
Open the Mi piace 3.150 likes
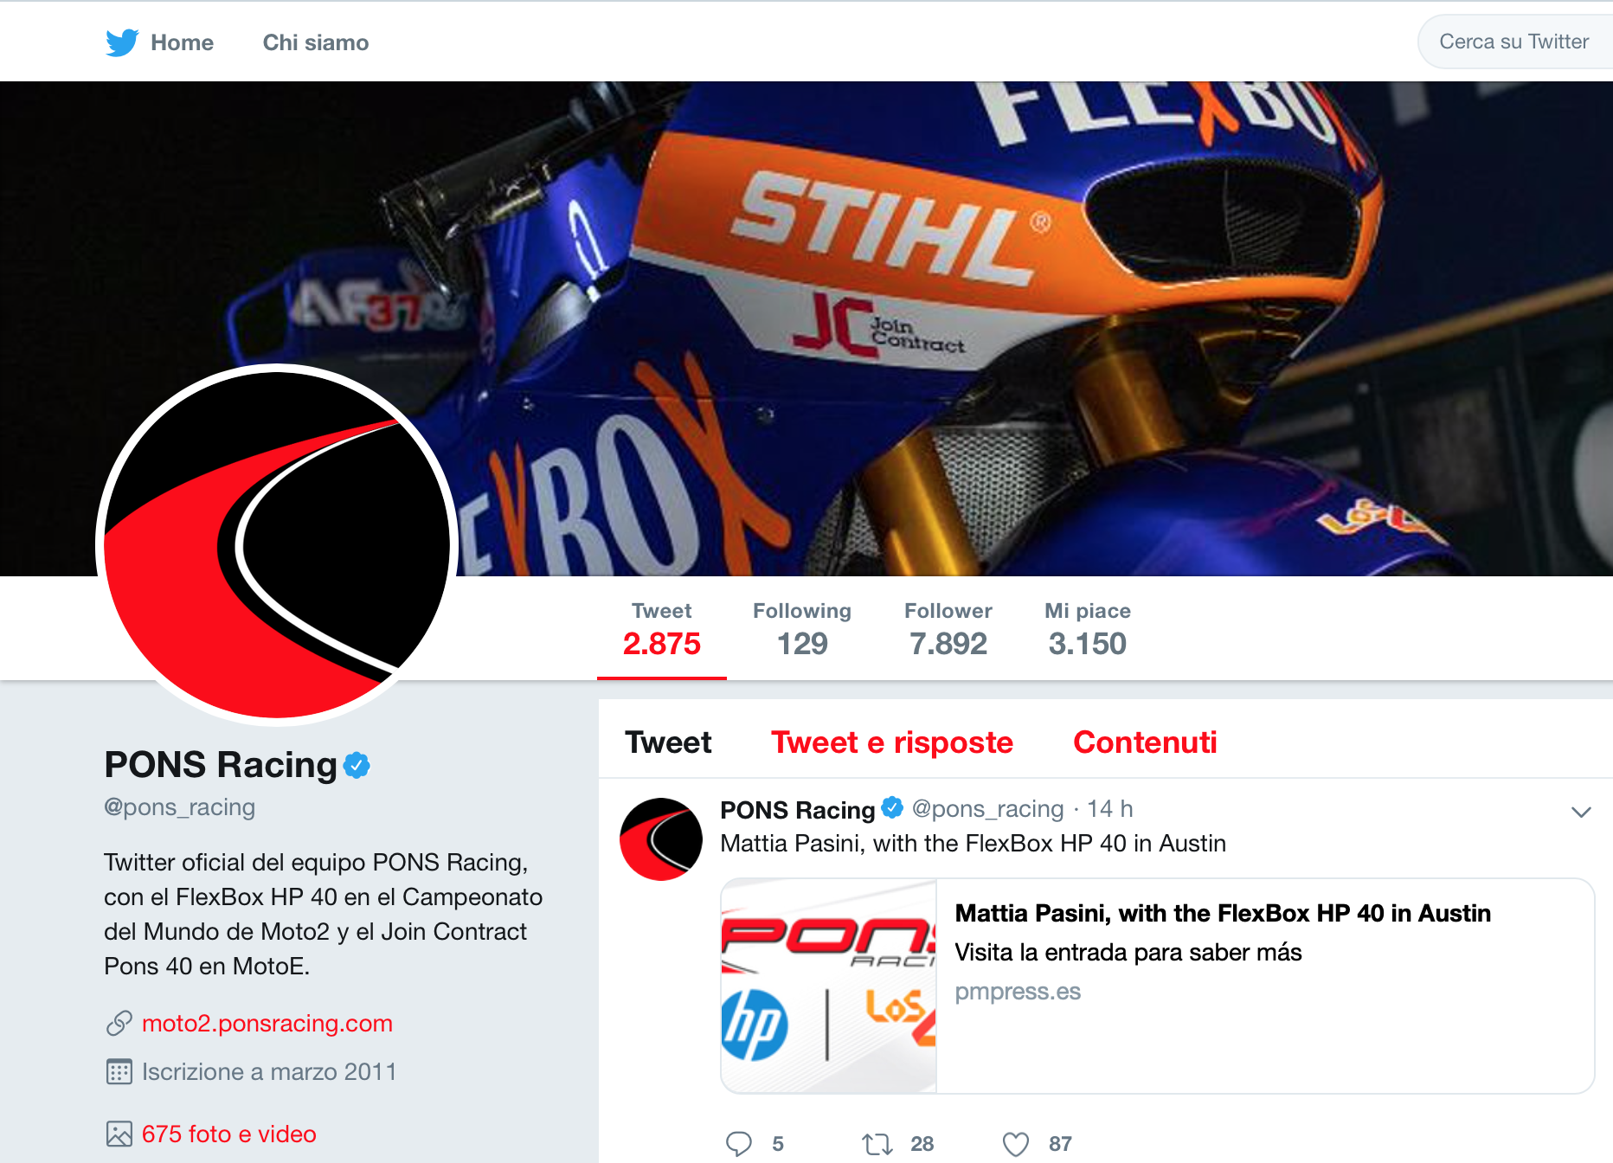pyautogui.click(x=1087, y=629)
